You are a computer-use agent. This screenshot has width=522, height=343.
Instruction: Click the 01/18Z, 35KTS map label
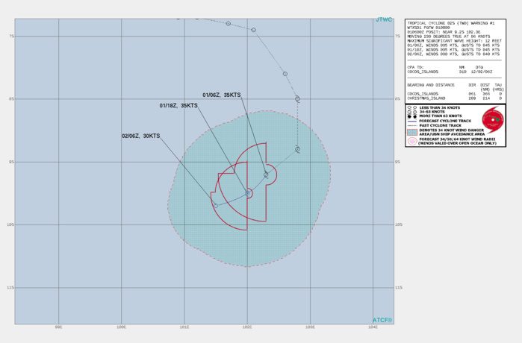click(x=178, y=106)
